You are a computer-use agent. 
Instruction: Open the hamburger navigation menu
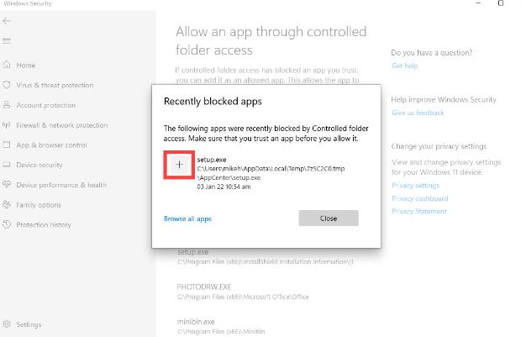click(x=8, y=41)
